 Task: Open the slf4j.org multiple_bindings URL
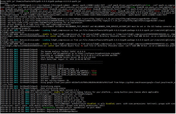[x=37, y=22]
